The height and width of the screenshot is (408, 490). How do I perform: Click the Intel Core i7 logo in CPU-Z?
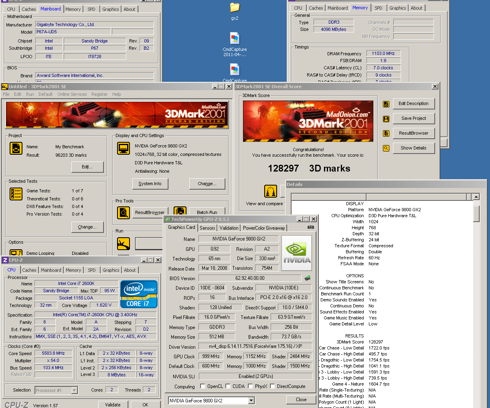point(139,294)
